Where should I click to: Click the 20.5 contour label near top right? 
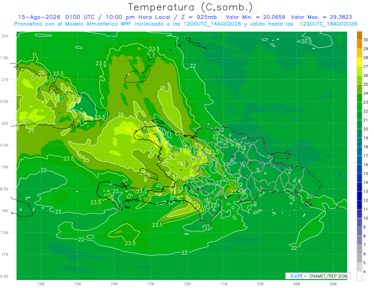point(306,41)
